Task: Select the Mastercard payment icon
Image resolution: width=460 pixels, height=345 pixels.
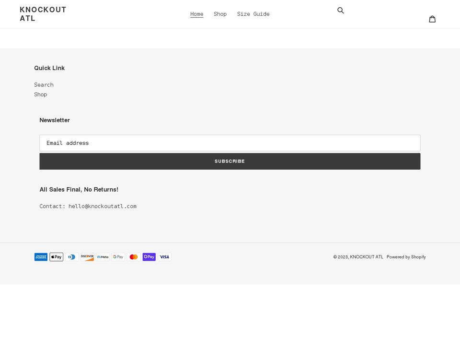Action: pos(133,257)
